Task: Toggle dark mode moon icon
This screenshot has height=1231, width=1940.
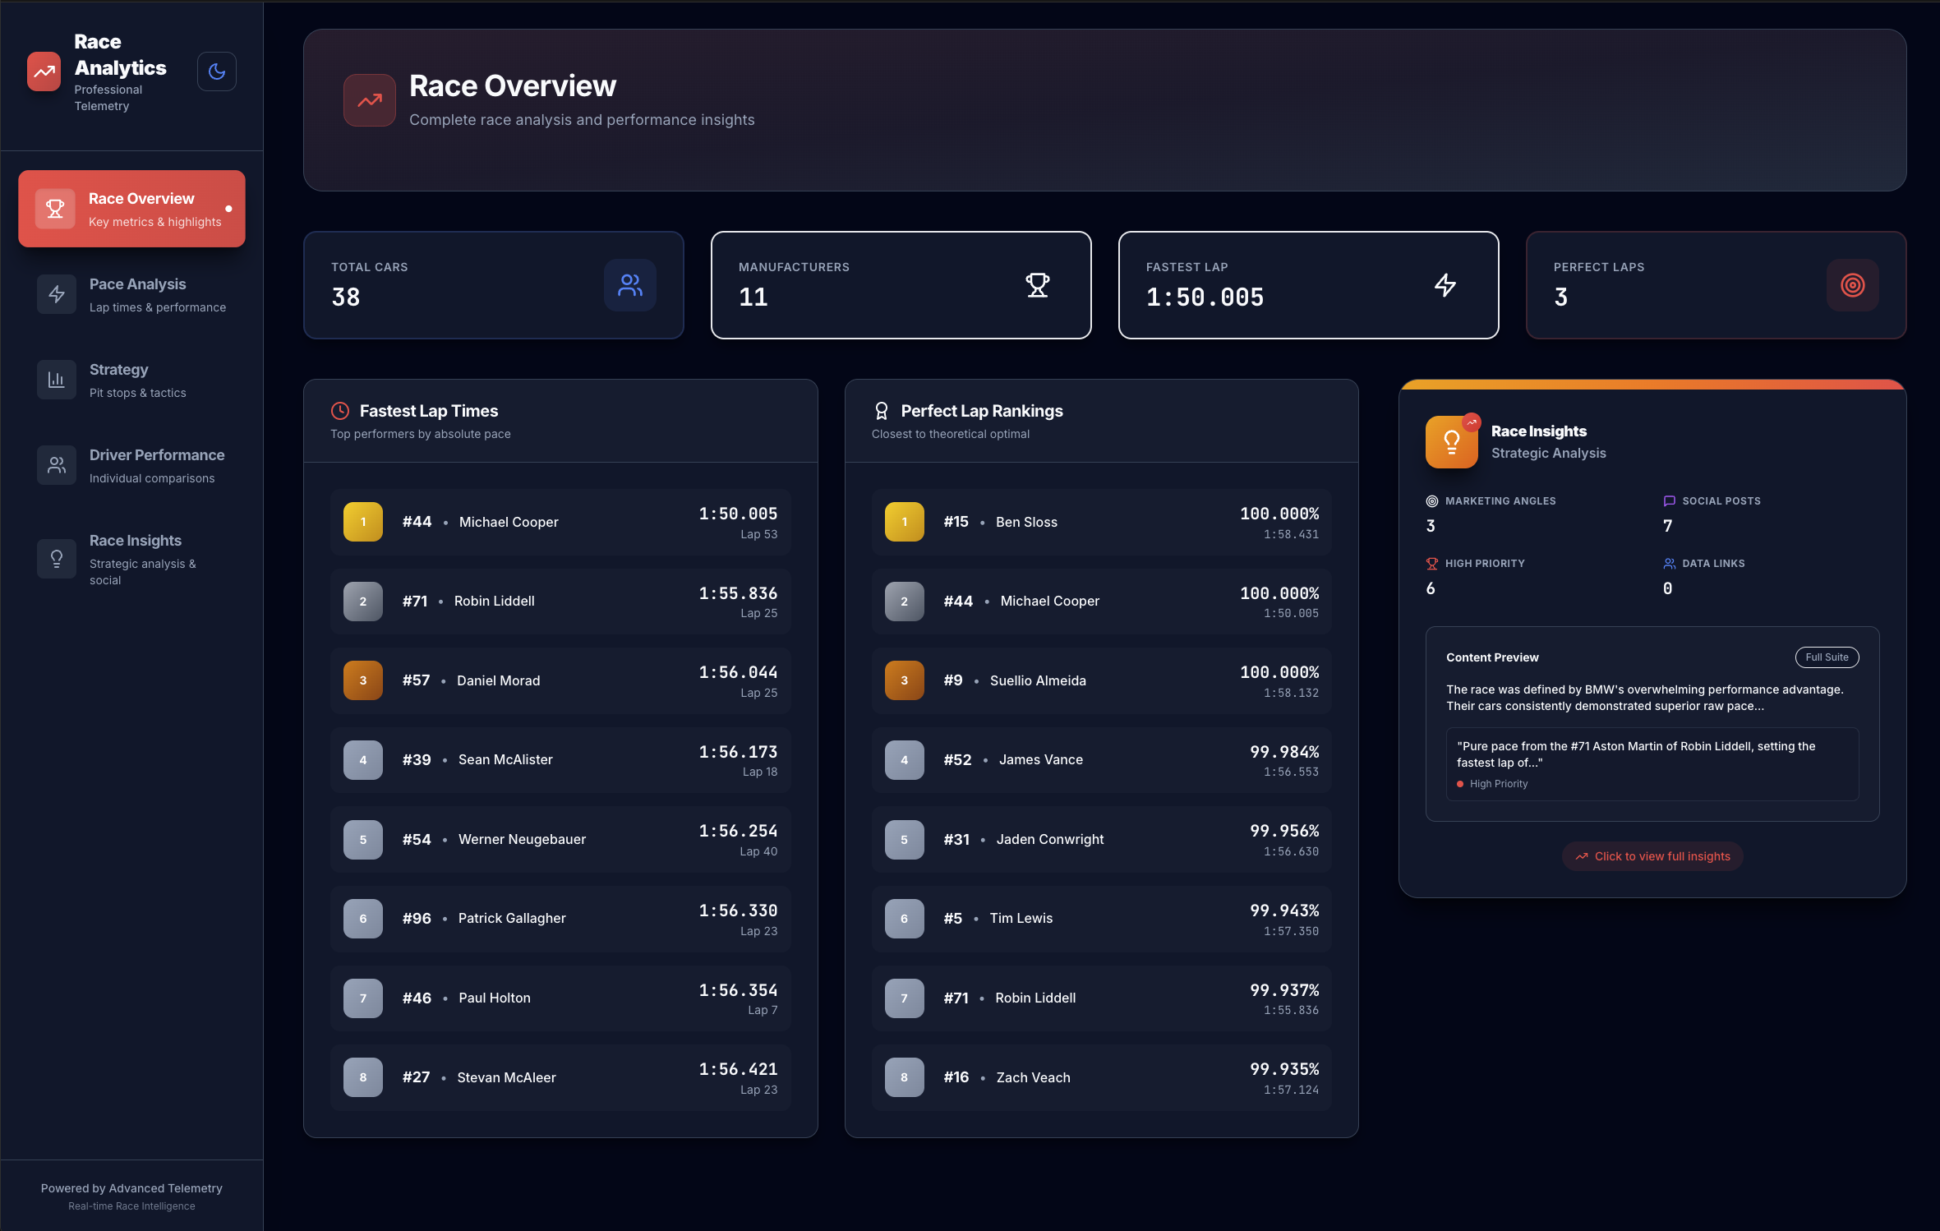Action: [217, 71]
